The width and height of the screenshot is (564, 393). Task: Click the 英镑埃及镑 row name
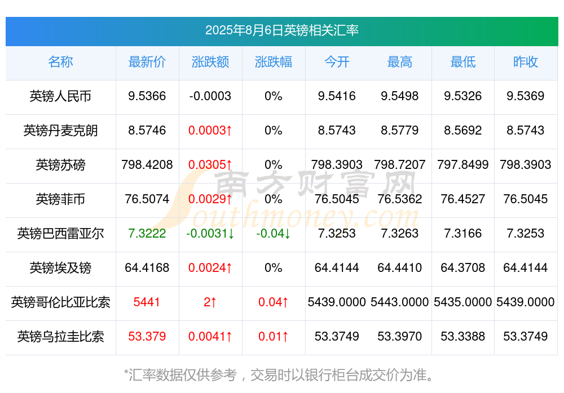click(x=60, y=268)
